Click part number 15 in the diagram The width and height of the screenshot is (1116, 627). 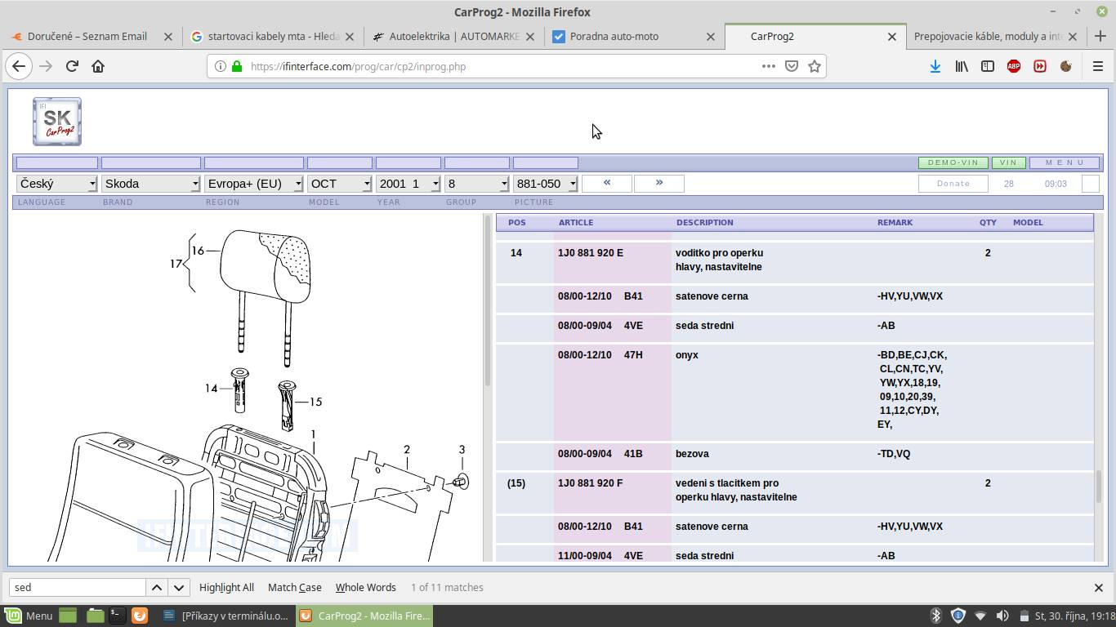click(315, 402)
